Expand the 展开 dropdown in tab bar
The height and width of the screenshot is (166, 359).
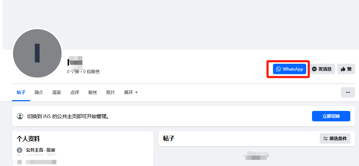coord(131,92)
